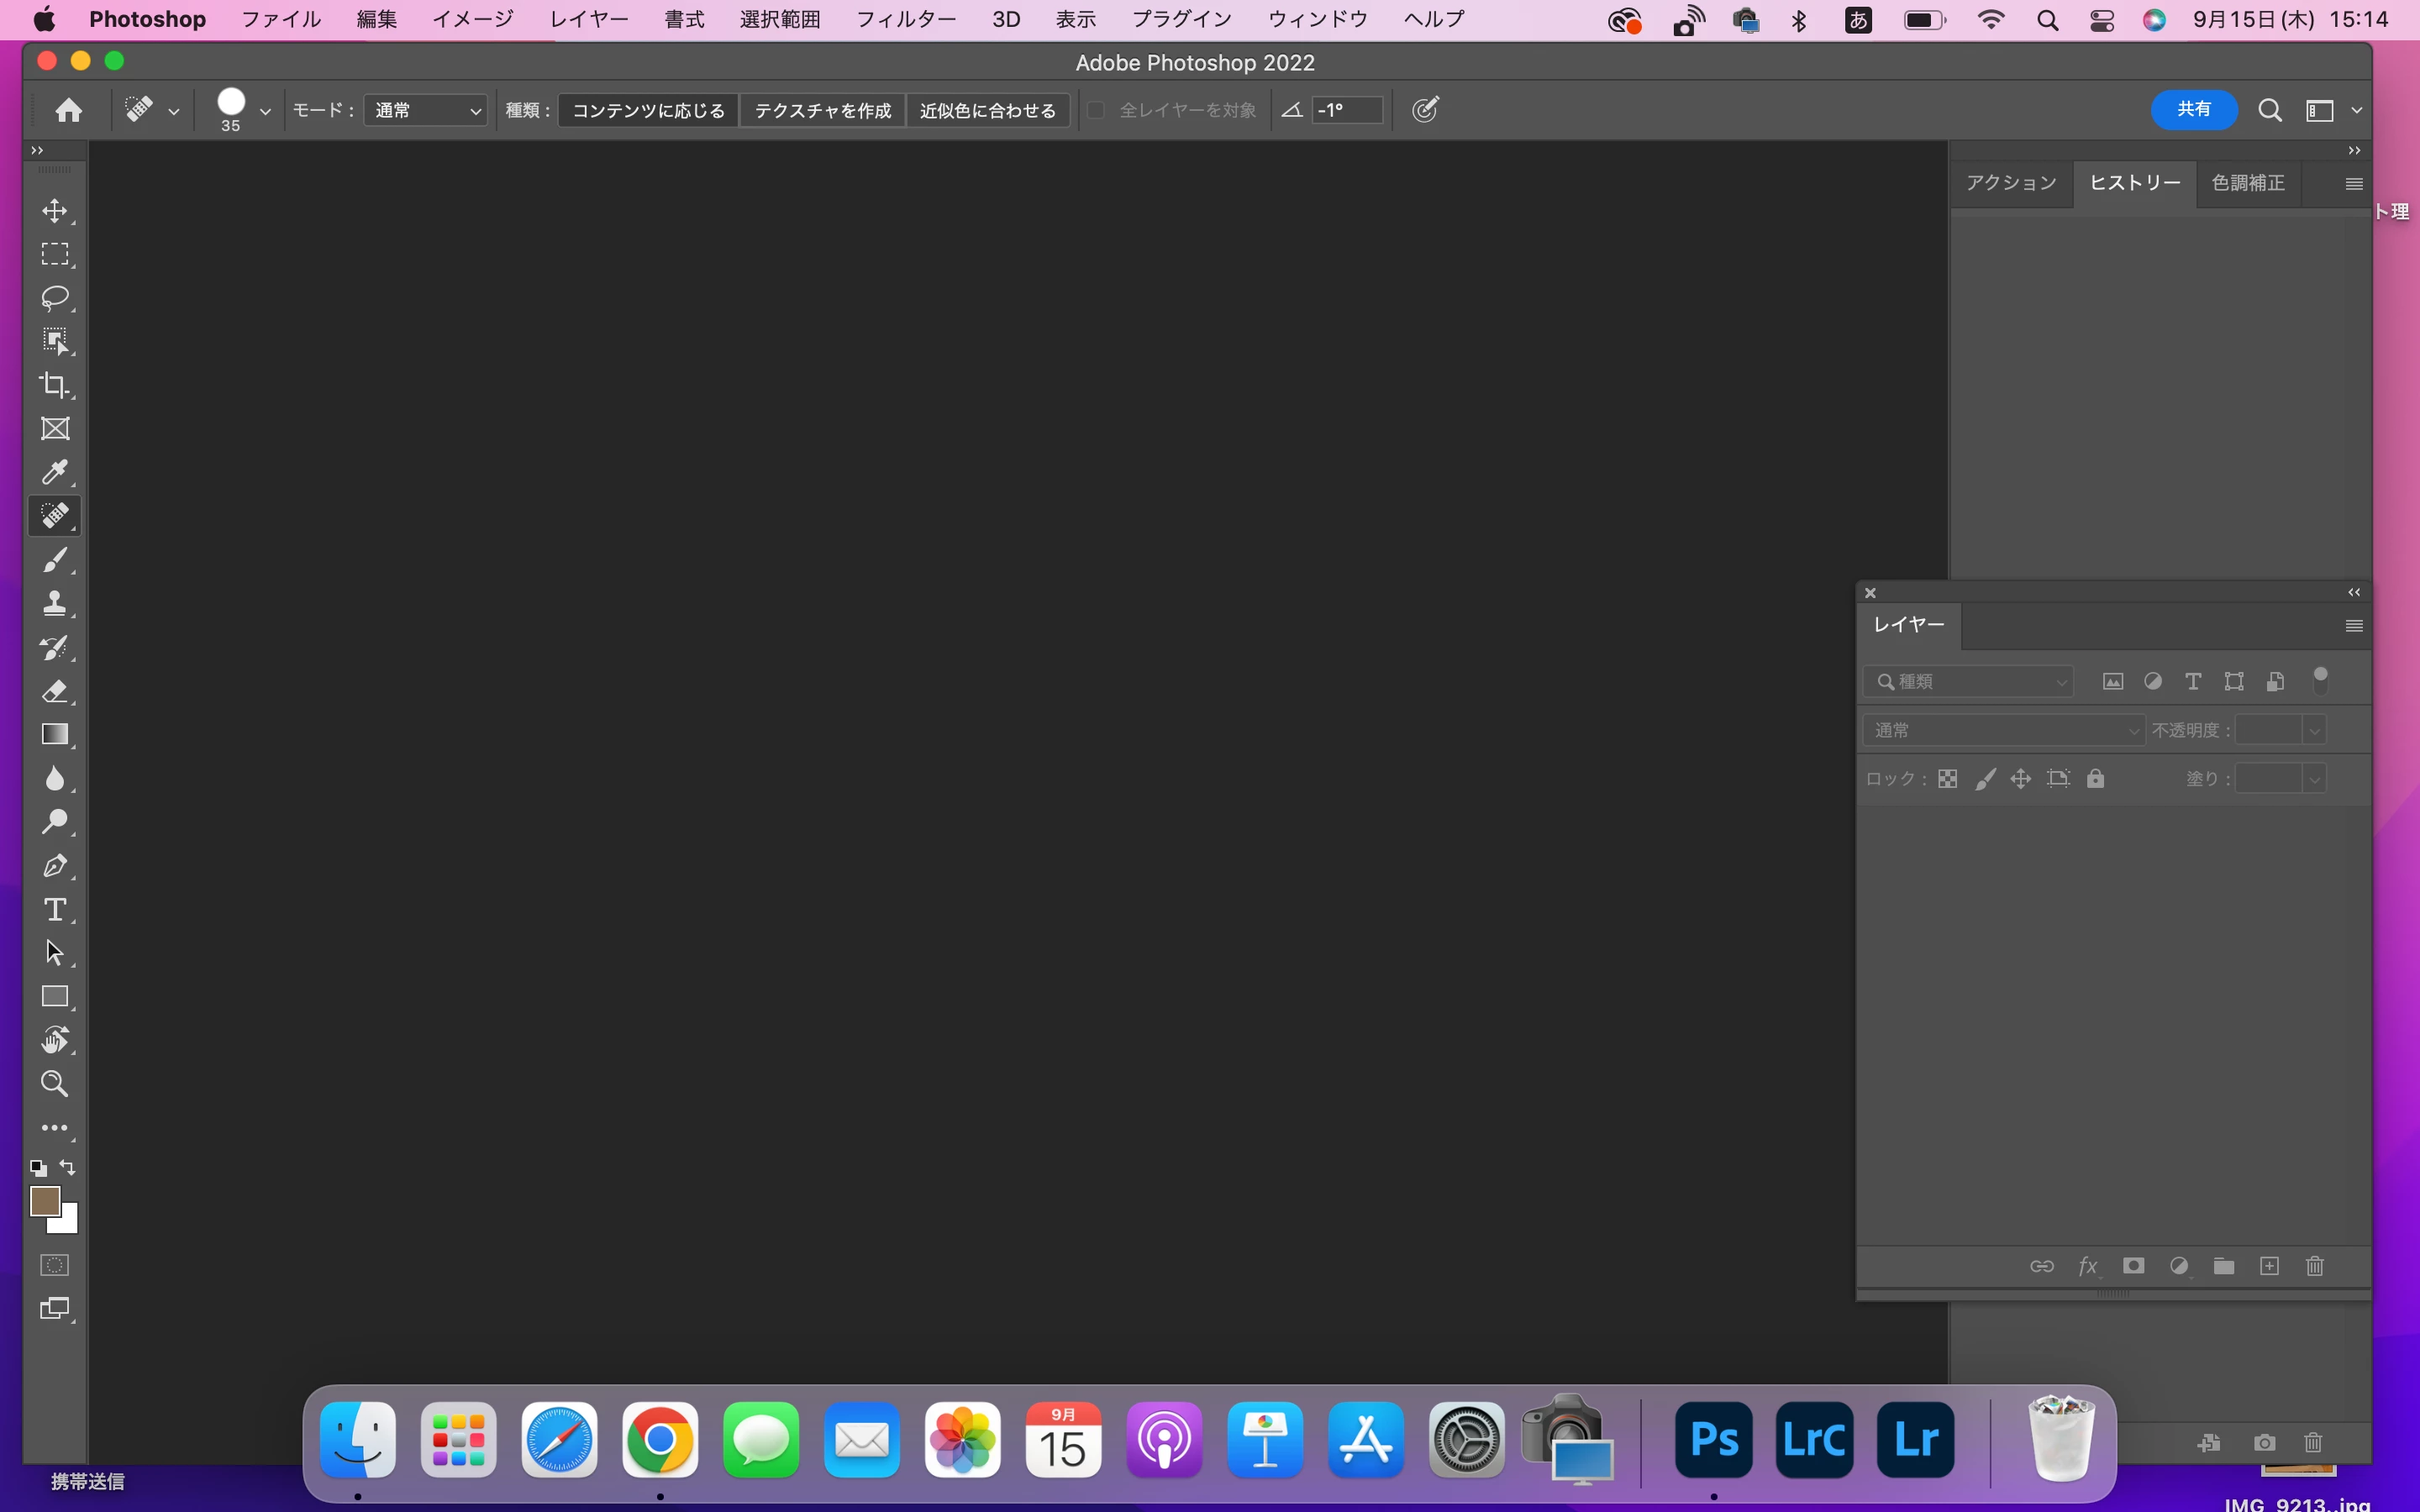Select the Pen tool

pos(55,865)
